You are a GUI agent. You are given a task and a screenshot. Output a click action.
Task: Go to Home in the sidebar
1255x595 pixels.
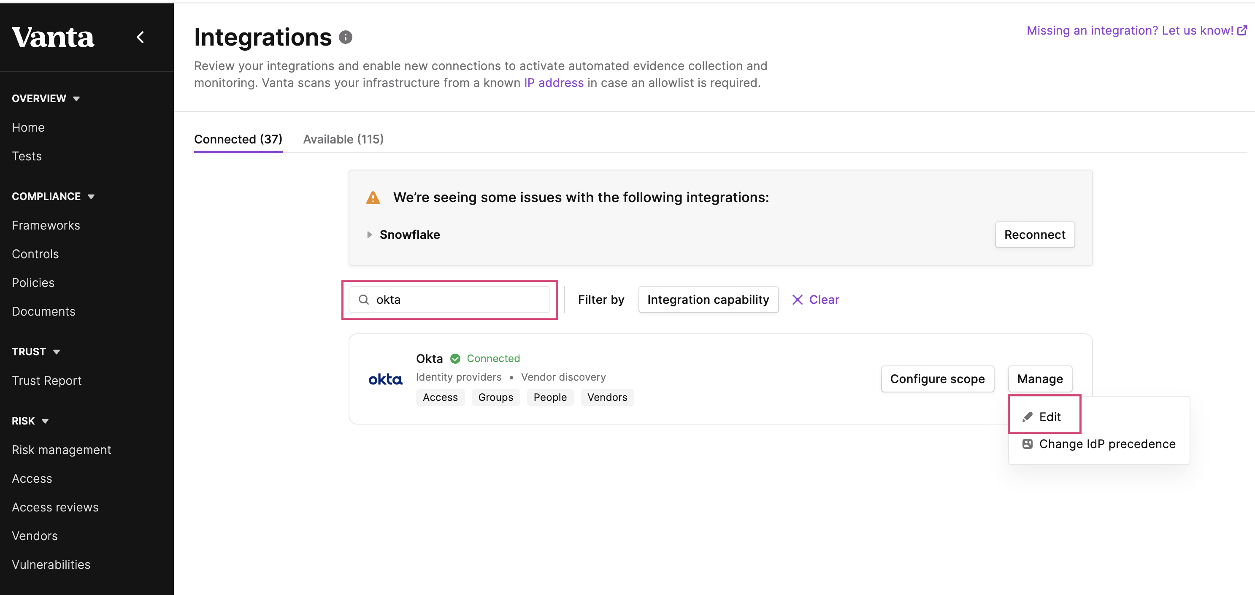coord(28,128)
